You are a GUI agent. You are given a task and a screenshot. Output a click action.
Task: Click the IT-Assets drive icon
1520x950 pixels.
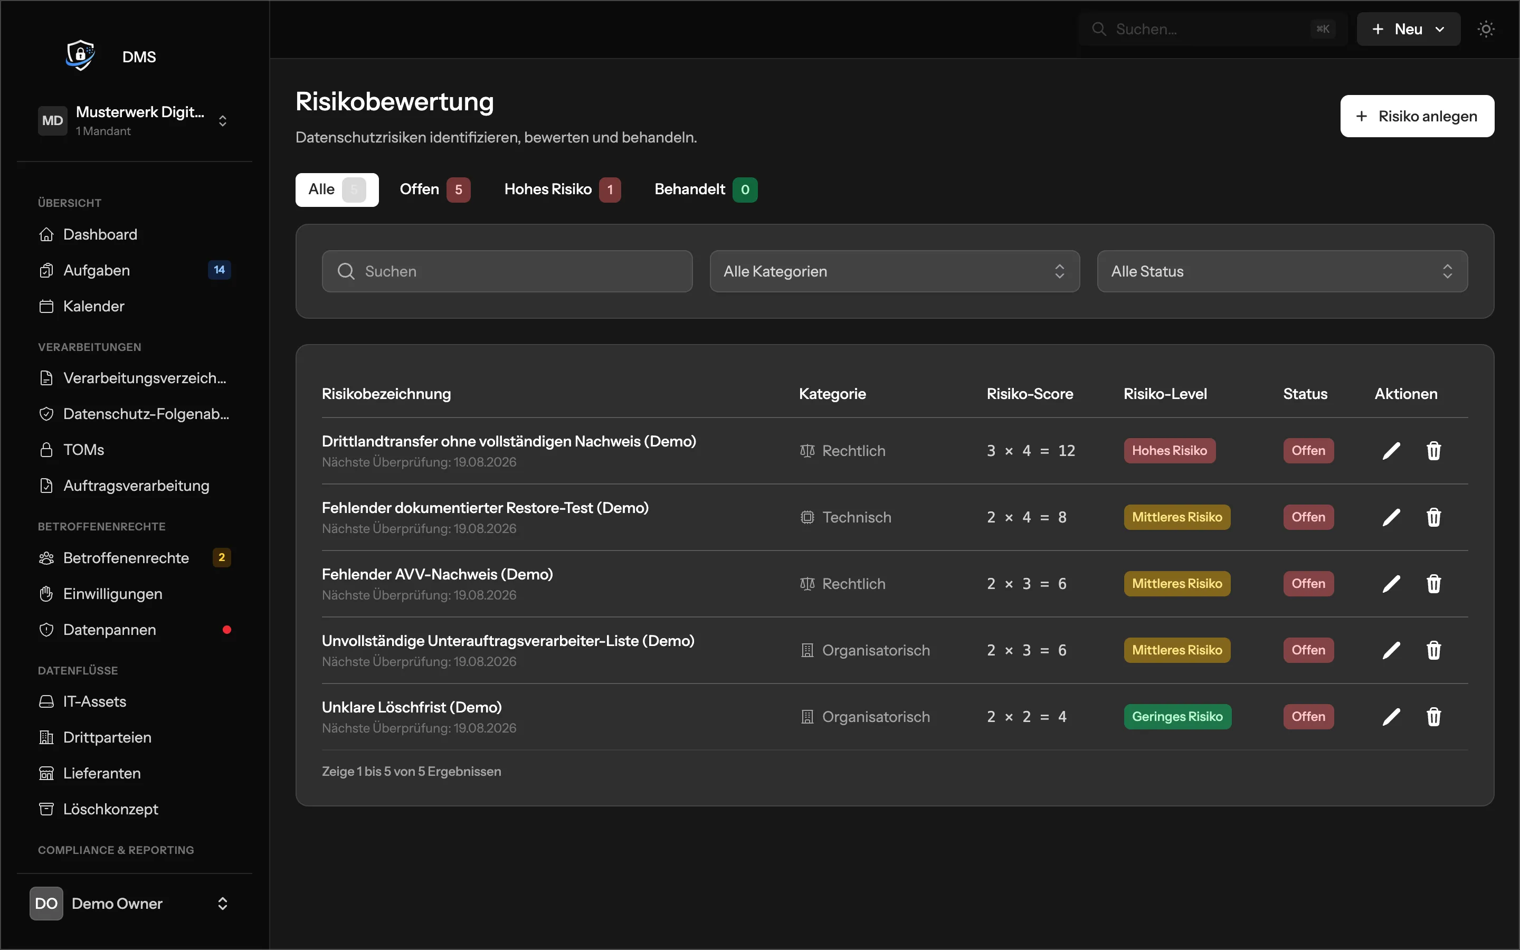(46, 701)
